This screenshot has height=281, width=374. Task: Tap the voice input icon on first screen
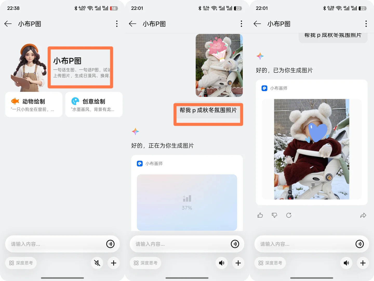tap(110, 244)
